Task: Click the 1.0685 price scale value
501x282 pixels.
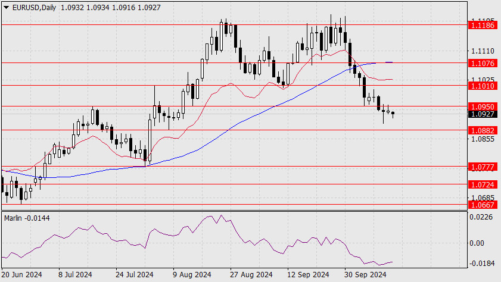Action: tap(483, 198)
